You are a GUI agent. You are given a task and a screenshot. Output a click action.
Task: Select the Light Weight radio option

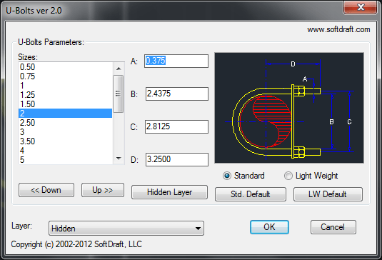[x=311, y=176]
